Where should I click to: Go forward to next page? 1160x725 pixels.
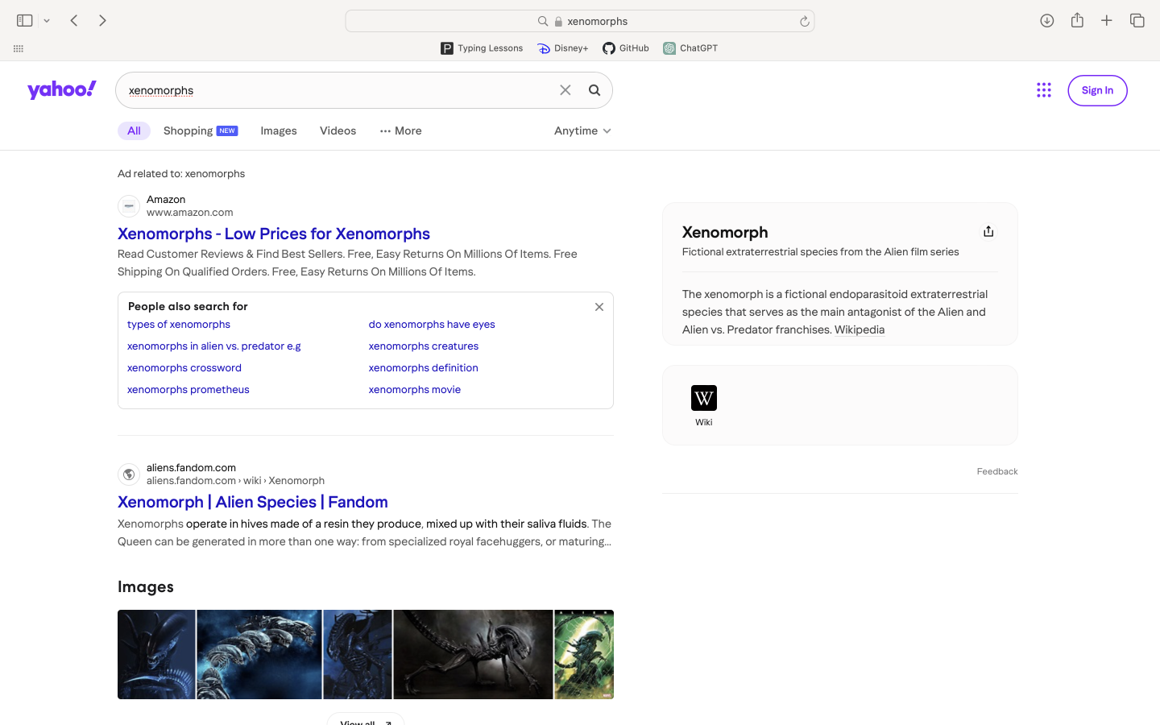(x=102, y=21)
